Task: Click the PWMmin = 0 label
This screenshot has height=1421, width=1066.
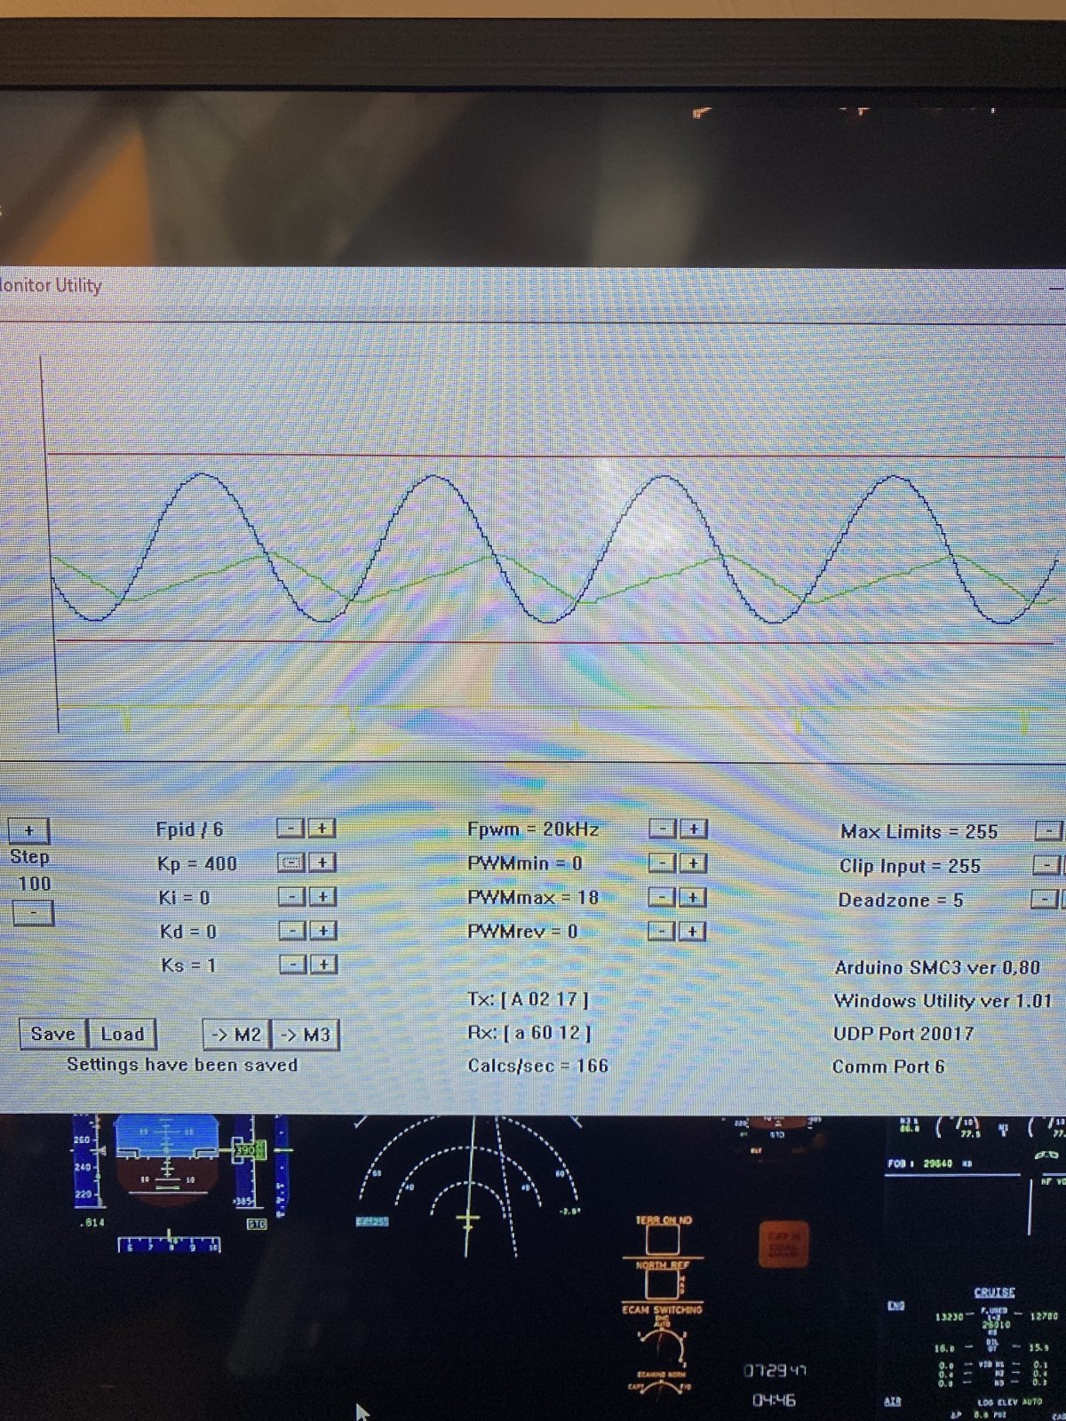Action: [x=525, y=863]
